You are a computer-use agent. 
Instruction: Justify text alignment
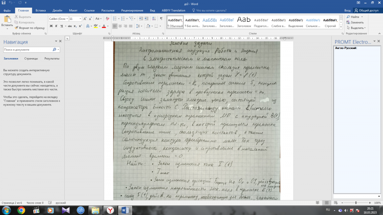click(x=131, y=26)
